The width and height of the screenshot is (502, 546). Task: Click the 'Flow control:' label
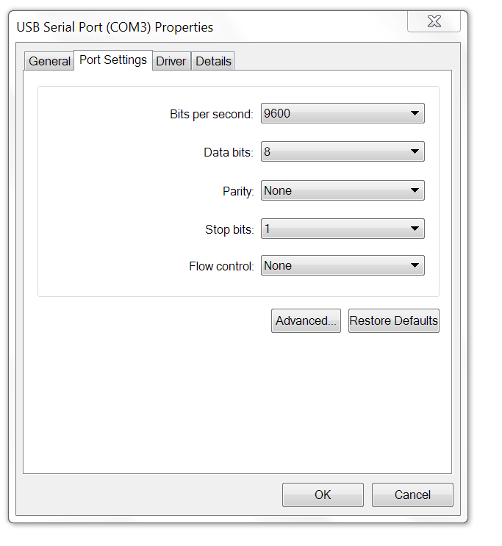[221, 266]
